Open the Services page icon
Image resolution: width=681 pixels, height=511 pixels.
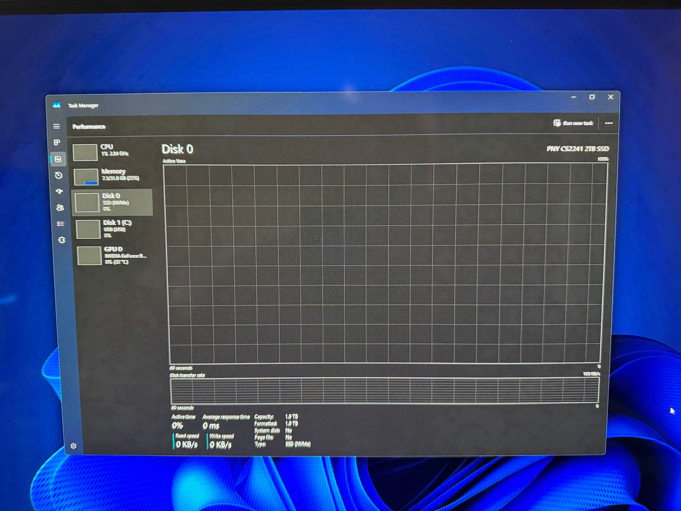[62, 240]
